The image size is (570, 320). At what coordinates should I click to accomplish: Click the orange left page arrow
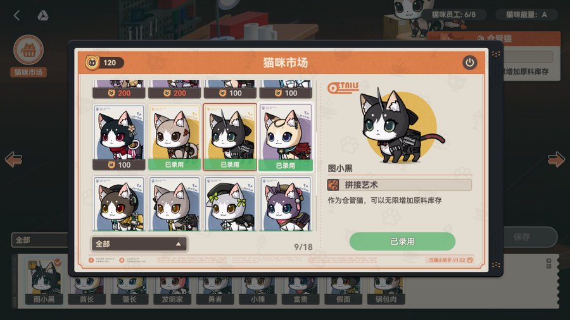click(x=13, y=159)
